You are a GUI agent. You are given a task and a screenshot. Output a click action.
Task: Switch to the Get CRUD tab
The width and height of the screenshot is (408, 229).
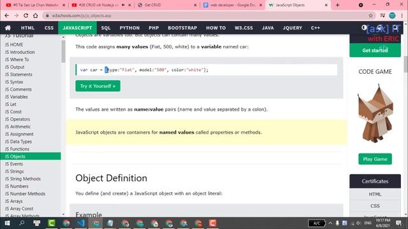(x=166, y=5)
